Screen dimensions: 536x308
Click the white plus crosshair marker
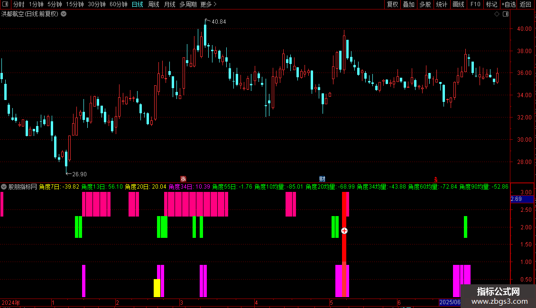pos(344,231)
